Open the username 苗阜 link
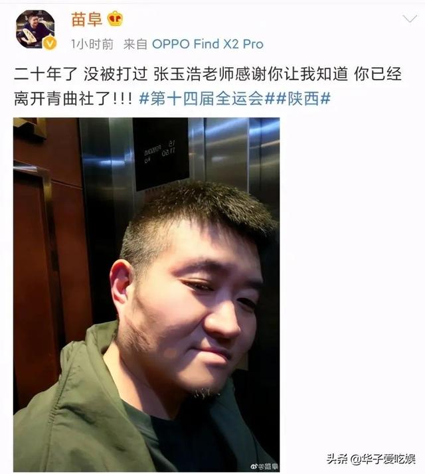Viewport: 425px width, 474px height. pyautogui.click(x=86, y=19)
